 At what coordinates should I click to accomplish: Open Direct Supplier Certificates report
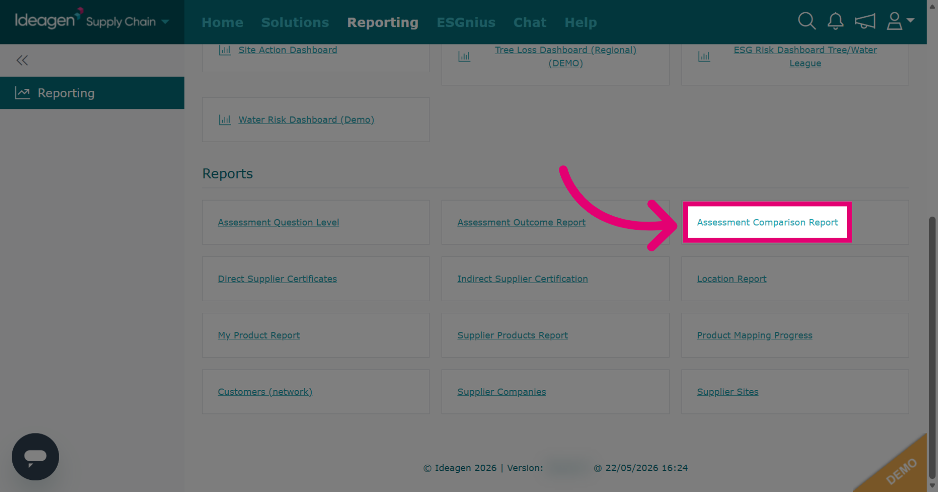click(277, 279)
